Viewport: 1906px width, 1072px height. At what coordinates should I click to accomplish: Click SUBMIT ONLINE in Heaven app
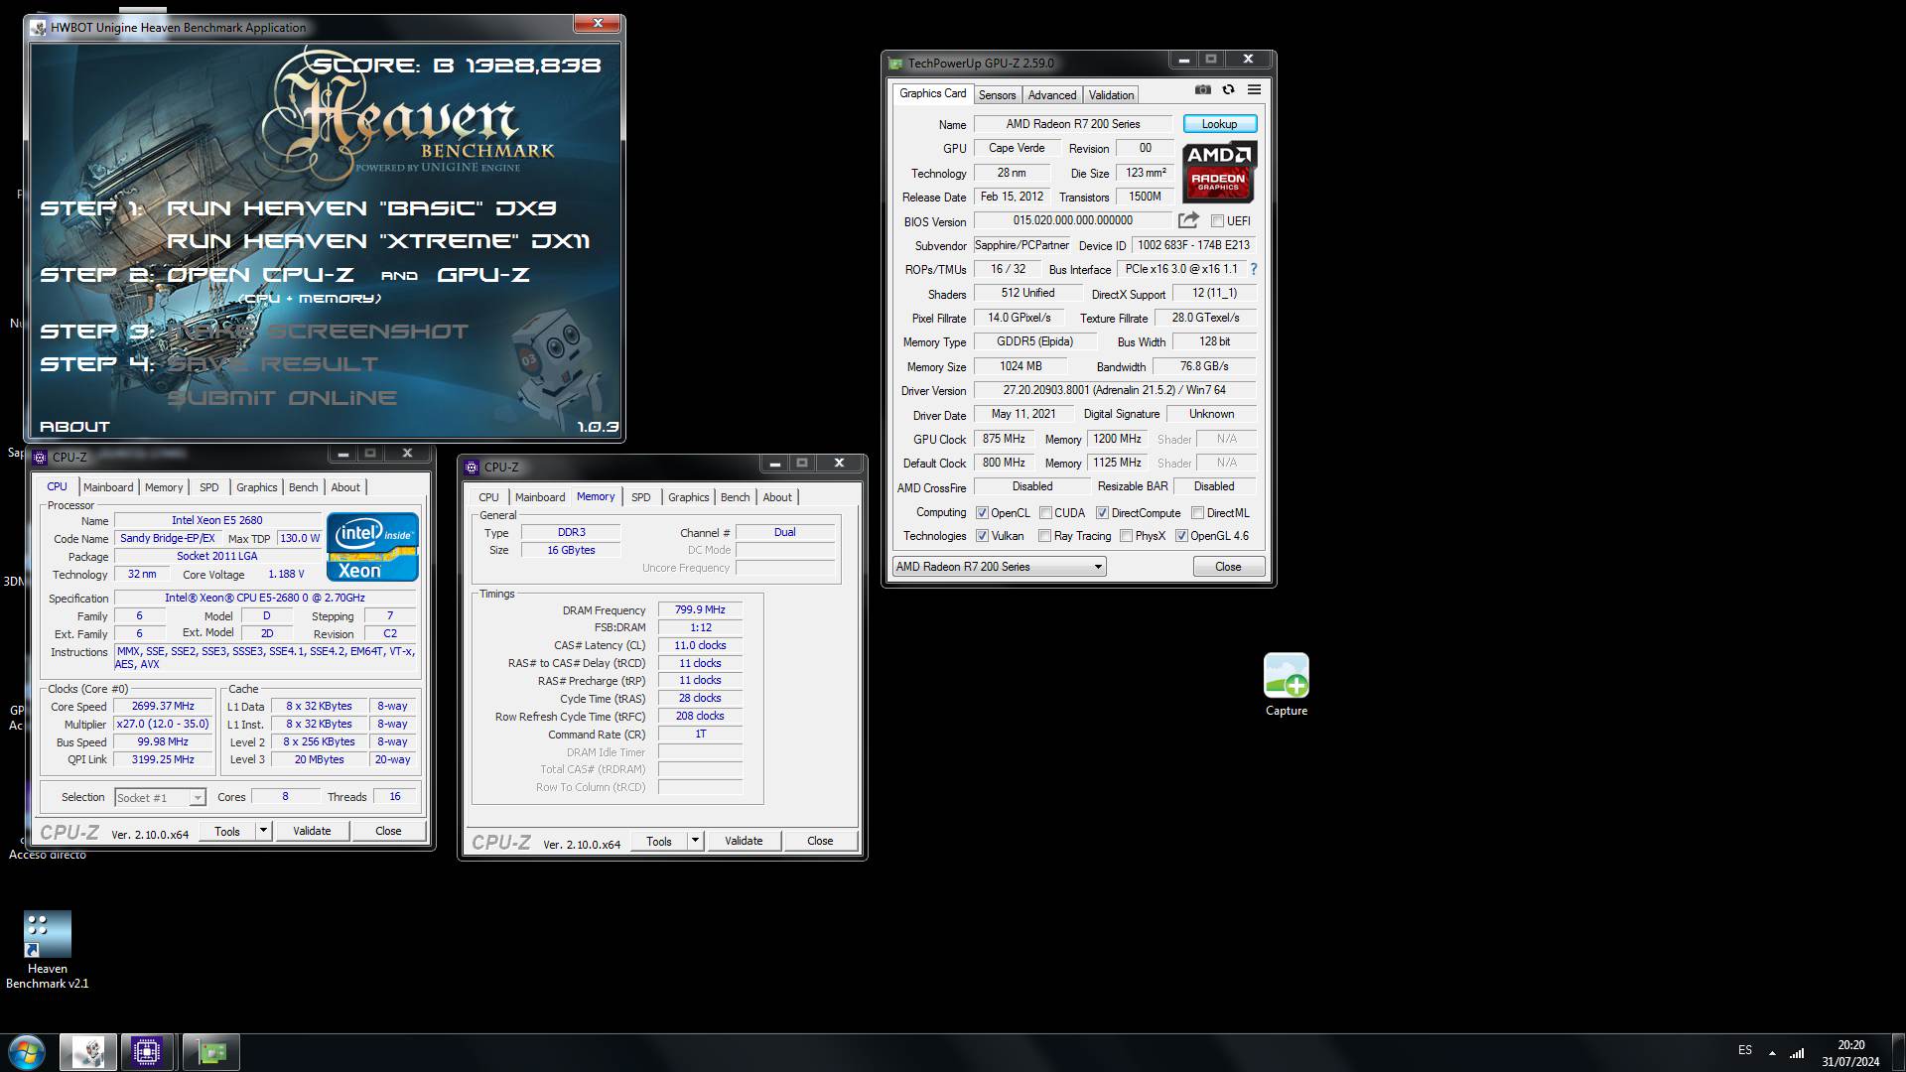(x=282, y=398)
